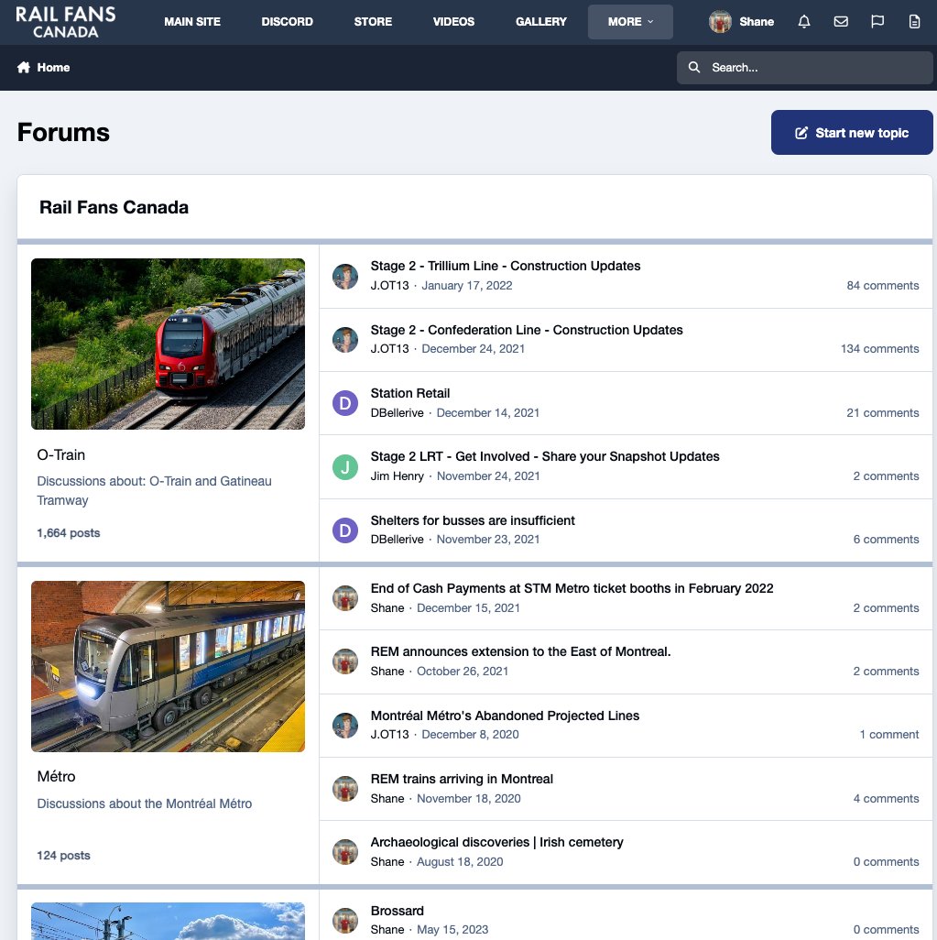Click the 1,664 posts count
Viewport: 937px width, 940px height.
pos(69,533)
